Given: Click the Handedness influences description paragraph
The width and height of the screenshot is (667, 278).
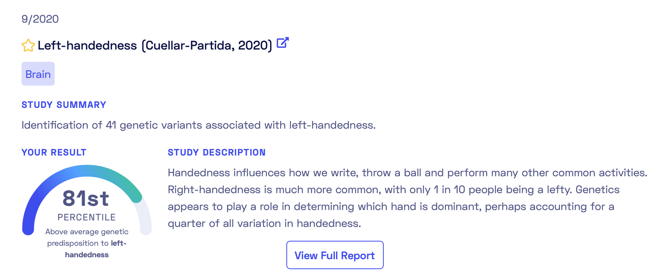Looking at the screenshot, I should pos(408,198).
